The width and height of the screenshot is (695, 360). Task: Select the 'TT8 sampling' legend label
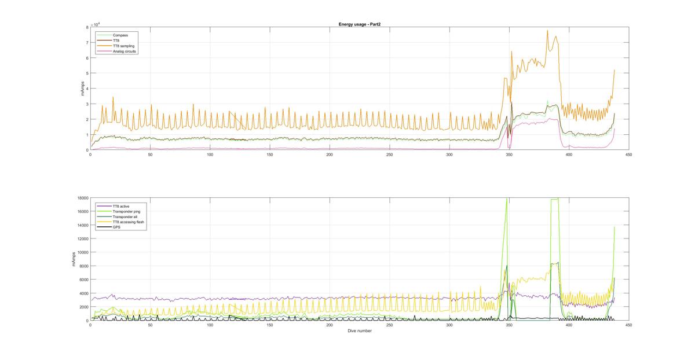point(123,46)
